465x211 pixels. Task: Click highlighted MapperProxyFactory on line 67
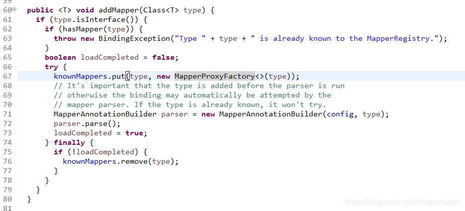[x=215, y=76]
